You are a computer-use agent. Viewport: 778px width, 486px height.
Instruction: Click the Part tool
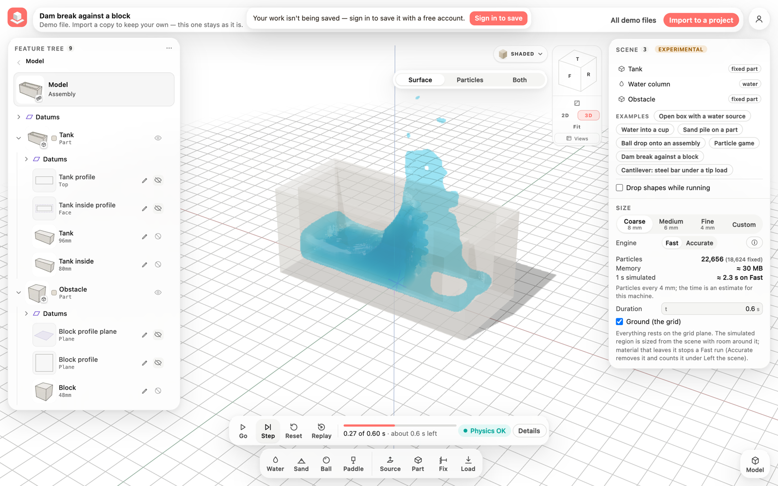tap(418, 464)
